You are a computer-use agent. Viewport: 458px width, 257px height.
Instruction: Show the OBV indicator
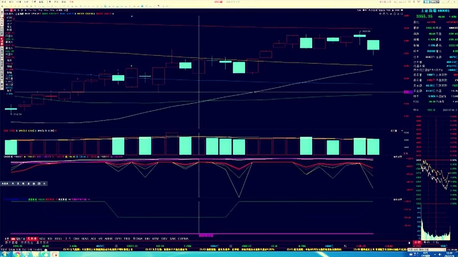[x=164, y=238]
